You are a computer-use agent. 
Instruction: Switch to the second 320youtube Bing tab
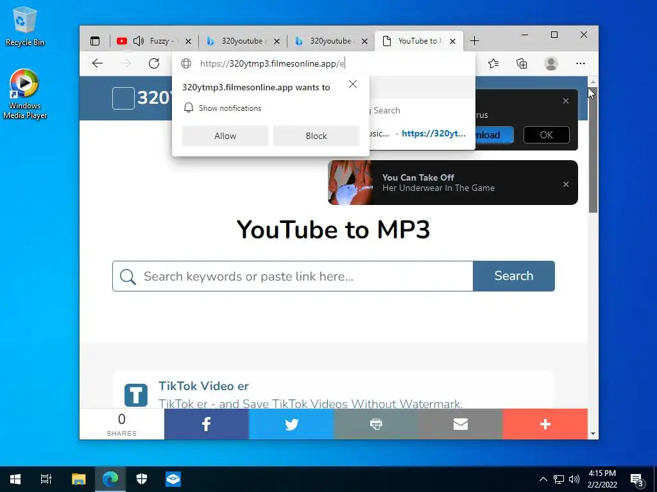tap(331, 41)
